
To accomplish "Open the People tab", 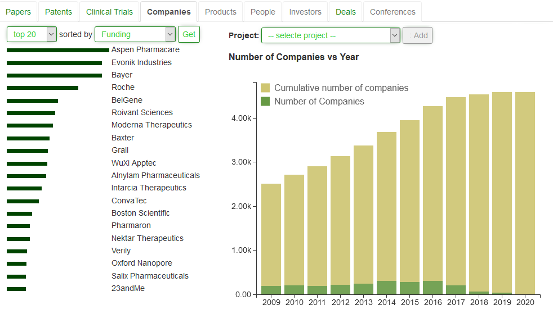I will tap(263, 12).
